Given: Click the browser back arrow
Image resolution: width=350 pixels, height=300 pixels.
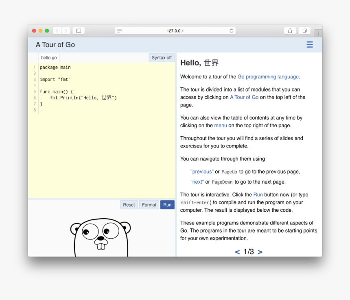Looking at the screenshot, I should pyautogui.click(x=57, y=30).
